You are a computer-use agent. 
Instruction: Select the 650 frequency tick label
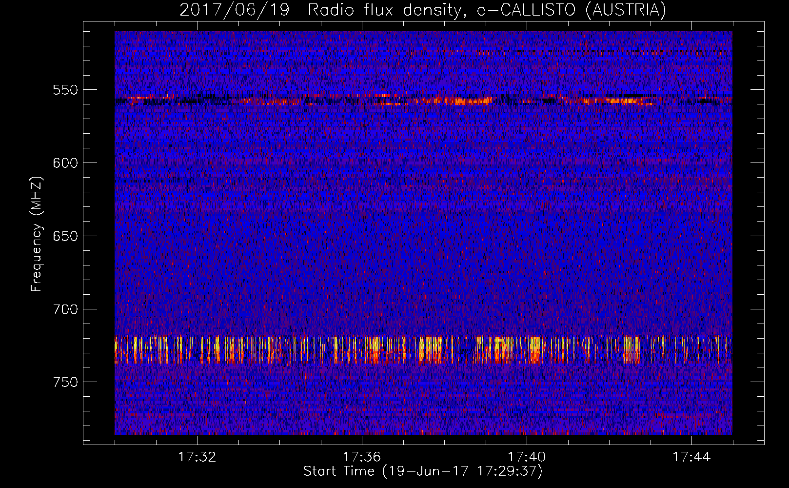(65, 236)
